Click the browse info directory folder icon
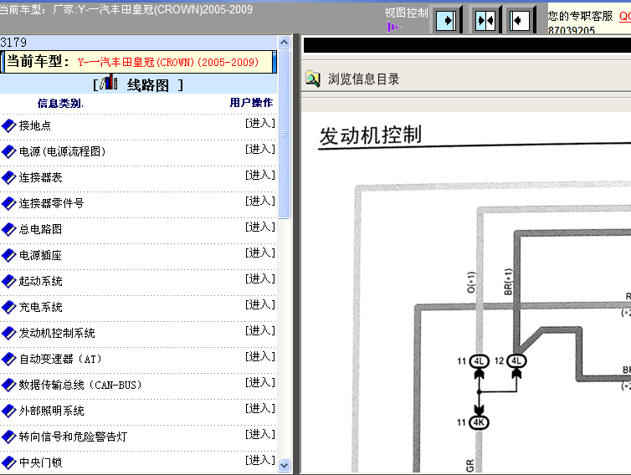This screenshot has width=631, height=475. [313, 79]
